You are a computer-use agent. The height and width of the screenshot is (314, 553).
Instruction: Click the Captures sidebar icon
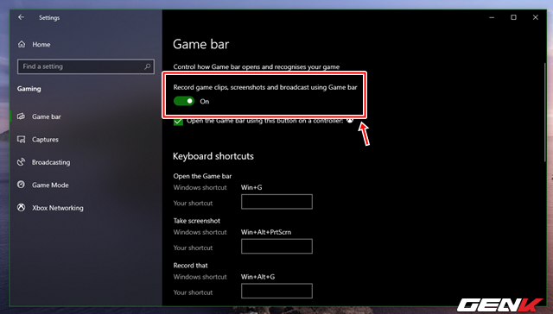click(x=21, y=140)
